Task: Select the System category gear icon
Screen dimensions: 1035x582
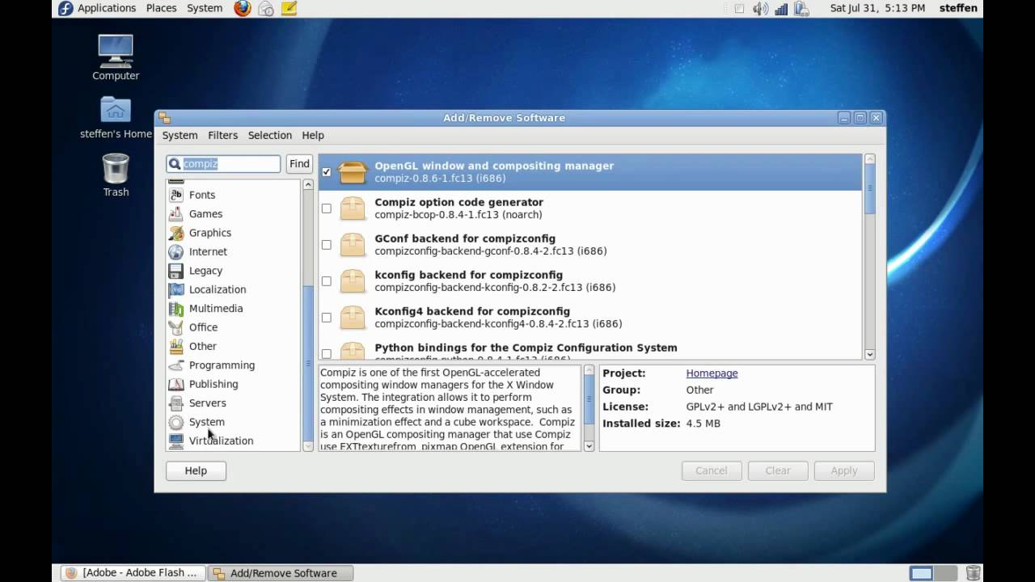Action: point(175,422)
